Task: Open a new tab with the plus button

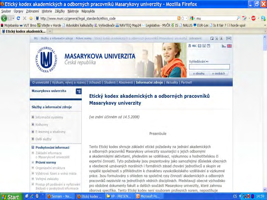Action: click(x=50, y=31)
